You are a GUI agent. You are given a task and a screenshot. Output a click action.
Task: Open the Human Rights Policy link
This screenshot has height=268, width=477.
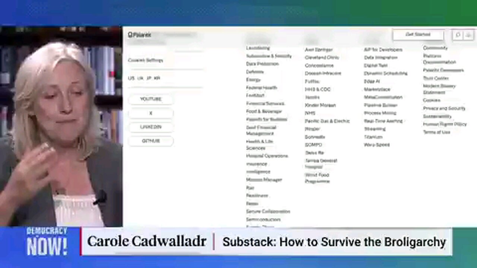click(x=445, y=124)
